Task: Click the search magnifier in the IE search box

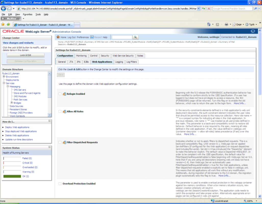Action: [255, 8]
